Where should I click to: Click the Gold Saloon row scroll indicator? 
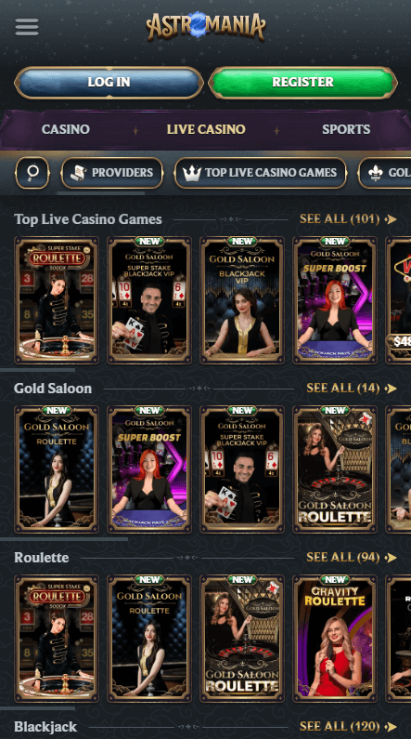tap(64, 539)
